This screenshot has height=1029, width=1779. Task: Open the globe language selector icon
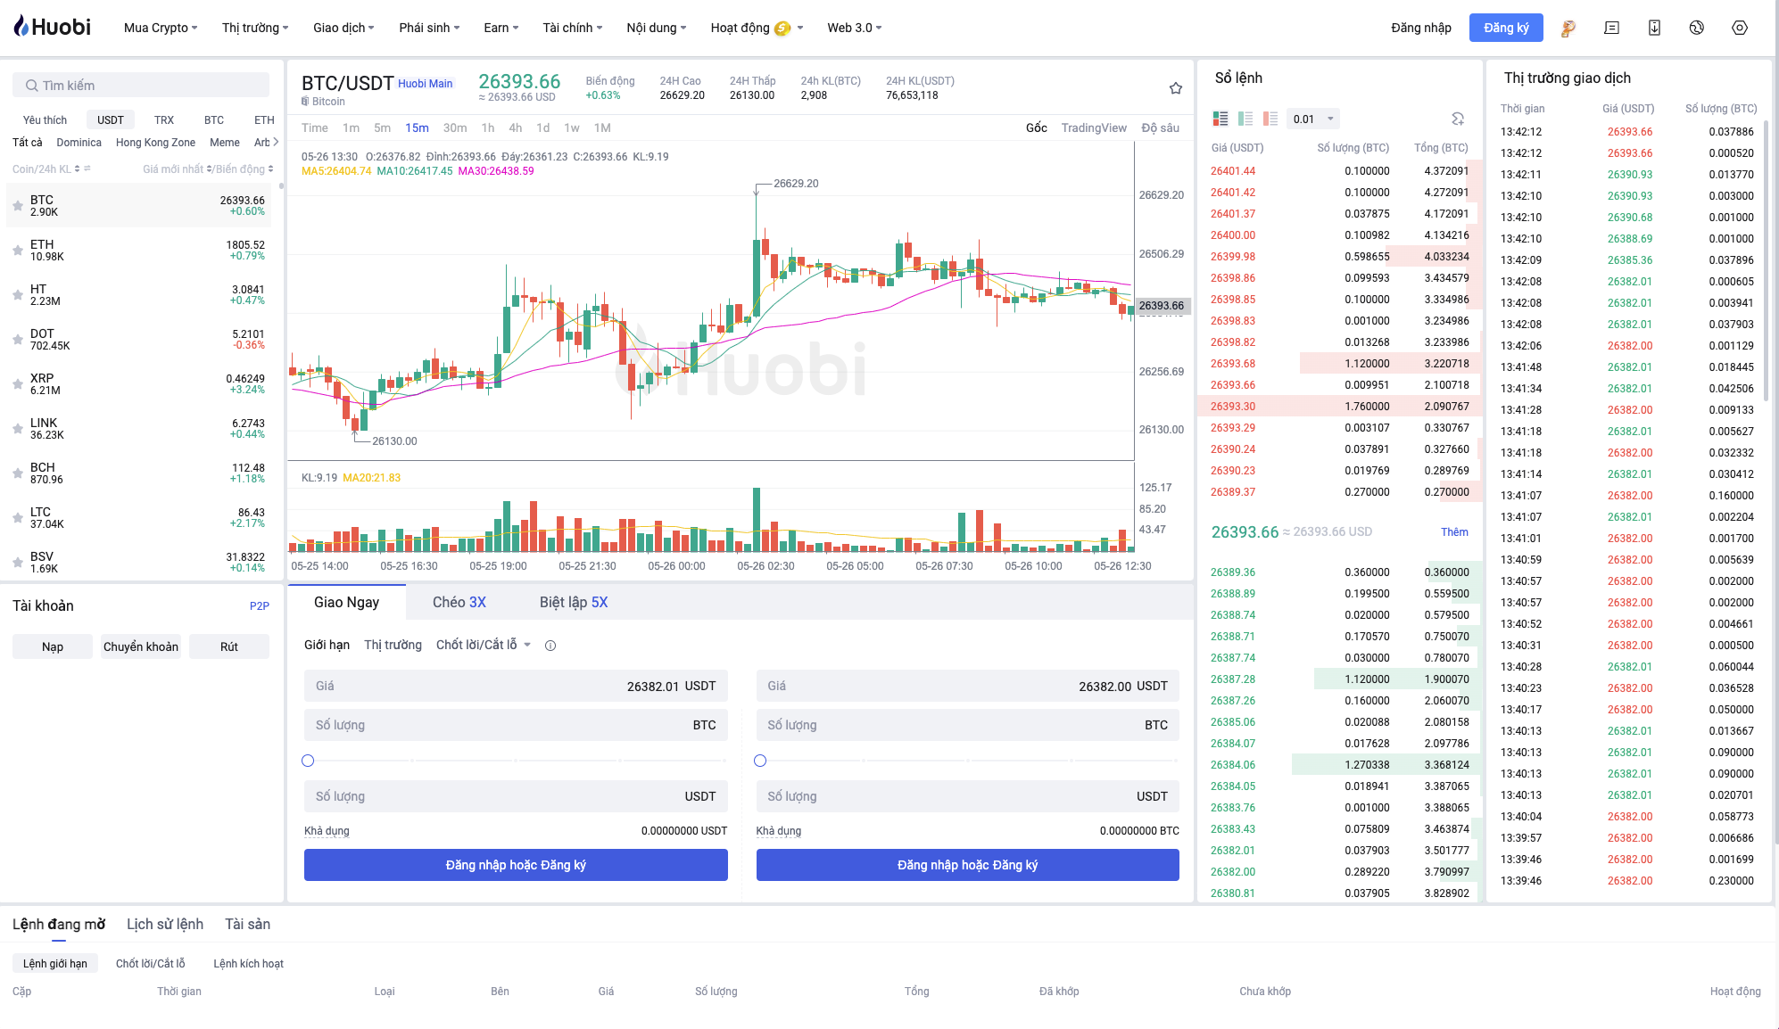(1696, 28)
